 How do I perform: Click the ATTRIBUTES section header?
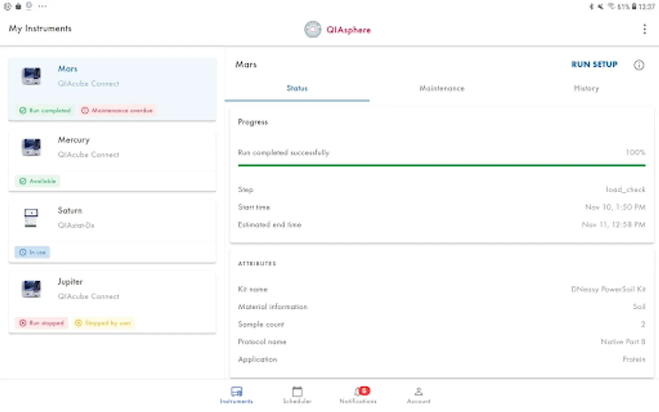pos(257,264)
